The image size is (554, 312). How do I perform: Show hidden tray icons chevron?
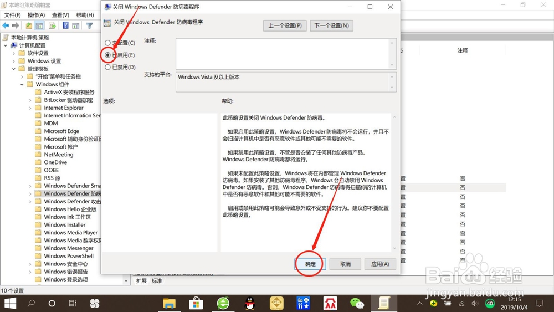[x=420, y=304]
